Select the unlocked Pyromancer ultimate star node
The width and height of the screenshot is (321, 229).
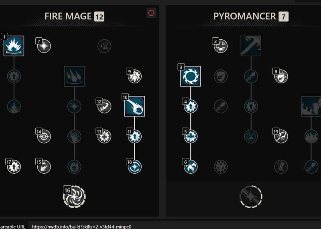251,197
